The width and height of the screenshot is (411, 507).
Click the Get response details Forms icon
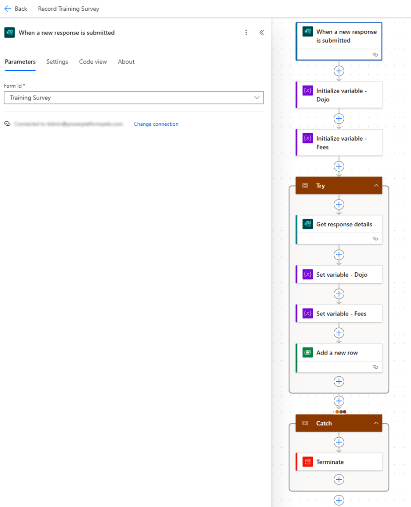(308, 224)
